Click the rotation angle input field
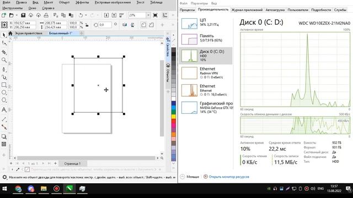Viewport: 353px width, 198px height. [105, 25]
